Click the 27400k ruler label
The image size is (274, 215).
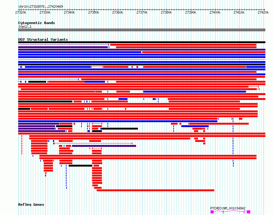(215, 12)
